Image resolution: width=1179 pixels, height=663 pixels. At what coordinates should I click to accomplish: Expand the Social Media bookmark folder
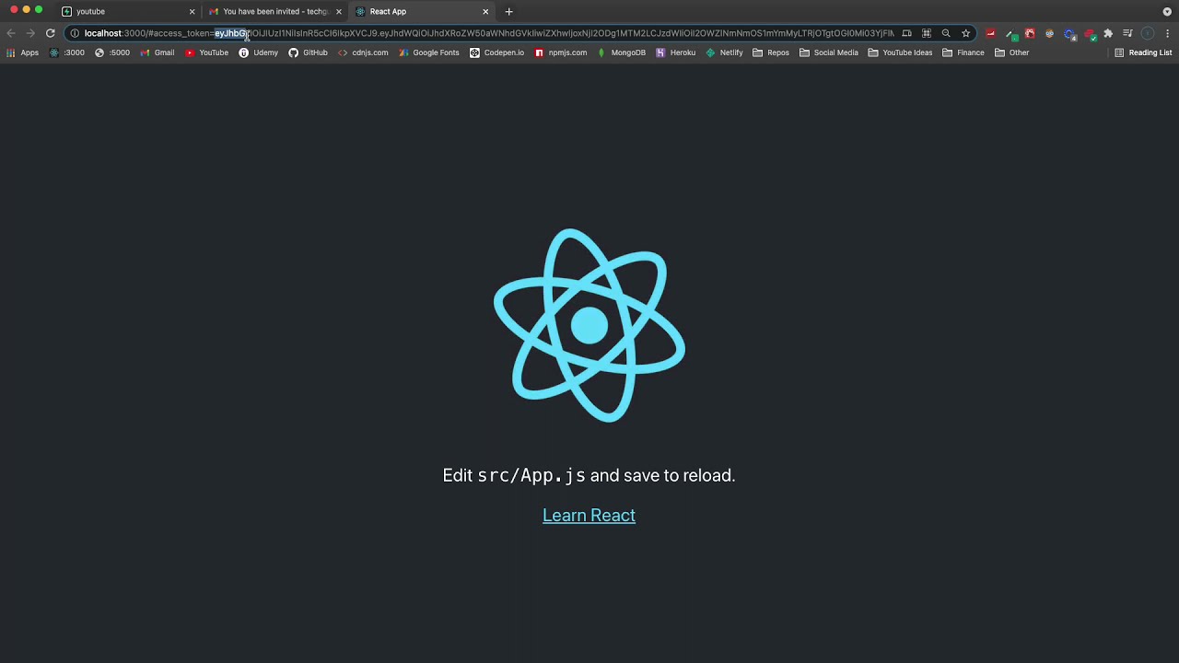(x=829, y=52)
